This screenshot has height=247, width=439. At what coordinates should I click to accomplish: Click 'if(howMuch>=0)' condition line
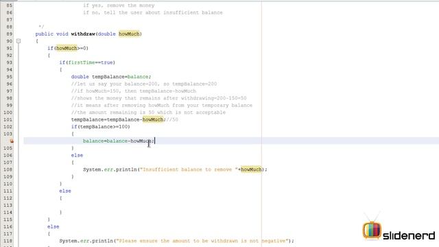coord(68,48)
